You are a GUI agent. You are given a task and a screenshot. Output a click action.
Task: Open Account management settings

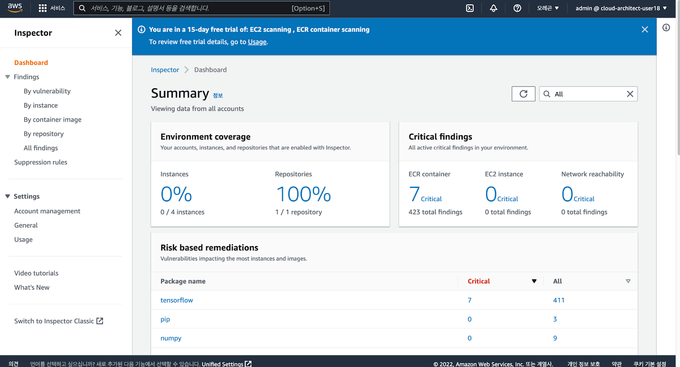point(47,211)
